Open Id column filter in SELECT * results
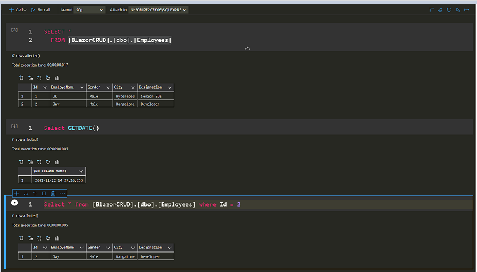This screenshot has width=477, height=272. (x=45, y=87)
